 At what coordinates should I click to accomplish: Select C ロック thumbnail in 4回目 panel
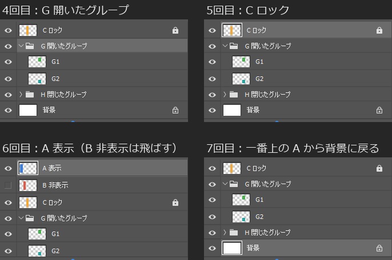pos(28,30)
